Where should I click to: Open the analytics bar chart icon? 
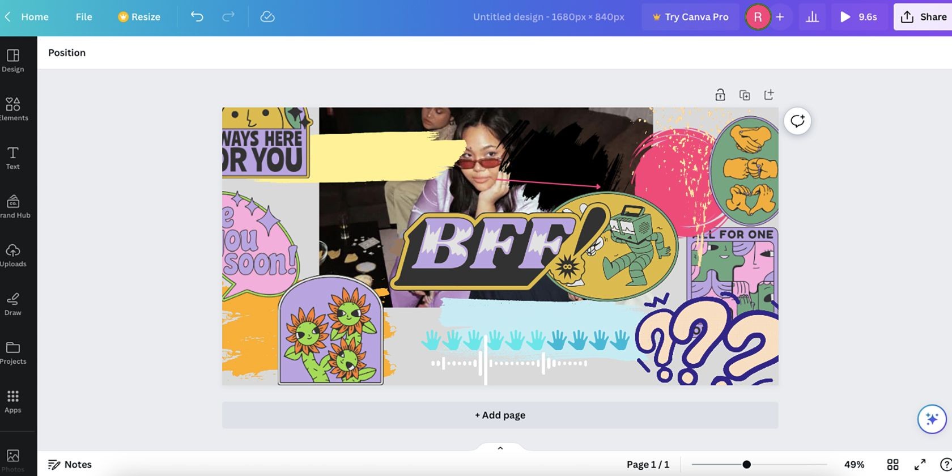(x=812, y=17)
